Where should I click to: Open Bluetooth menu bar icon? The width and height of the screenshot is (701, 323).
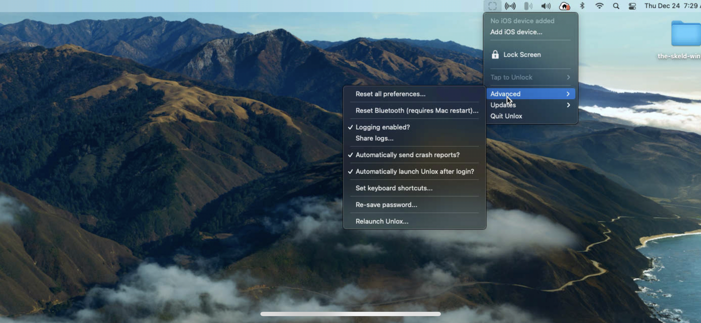tap(582, 6)
